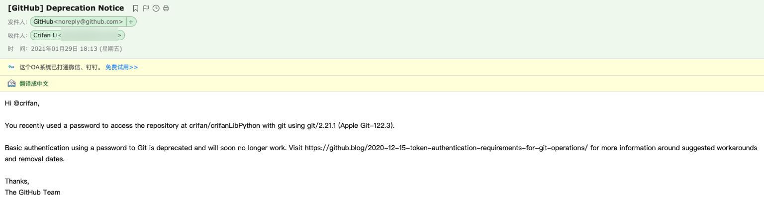Click the crifan/crifanLibPython repository text
Screen dimensions: 764x200
pyautogui.click(x=224, y=125)
